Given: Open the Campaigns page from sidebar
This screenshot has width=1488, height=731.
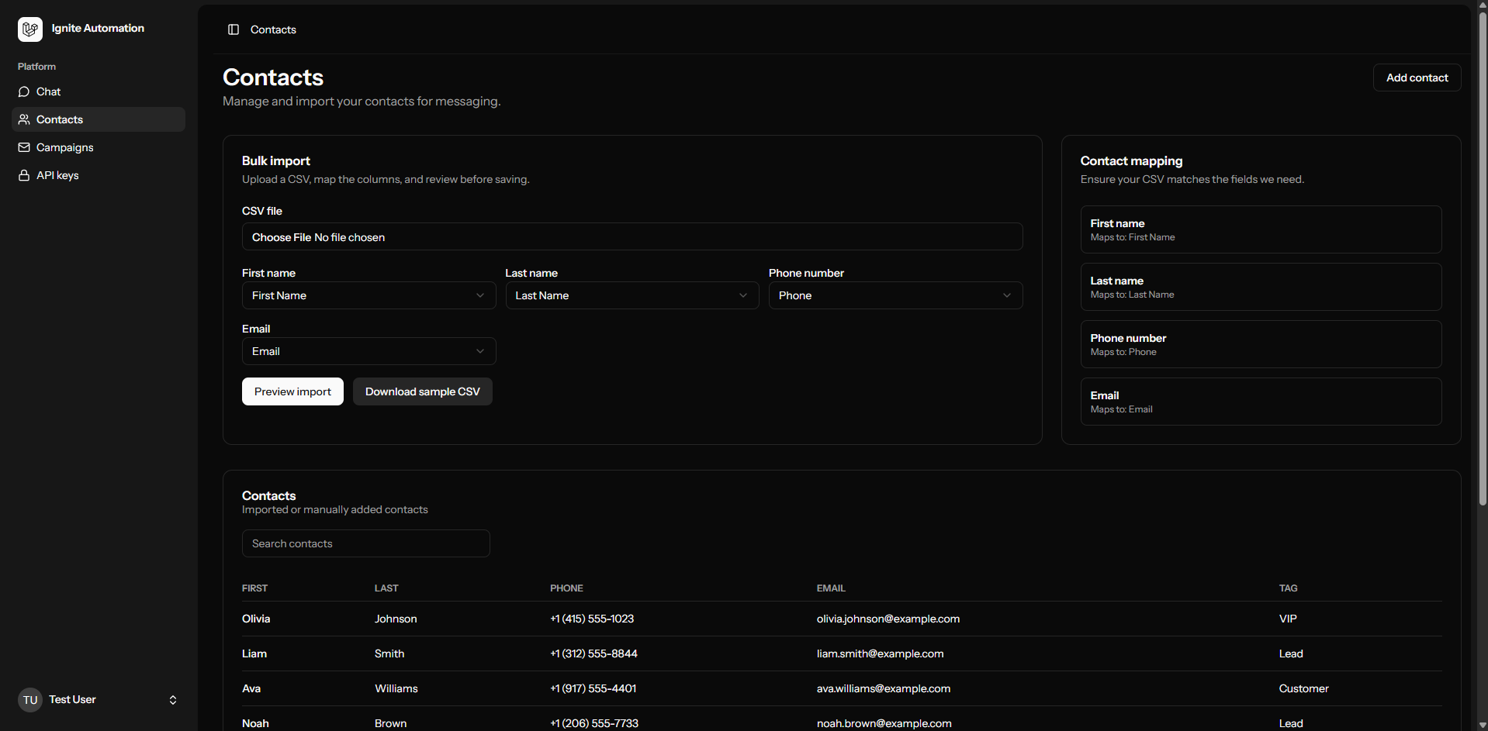Looking at the screenshot, I should click(x=65, y=147).
